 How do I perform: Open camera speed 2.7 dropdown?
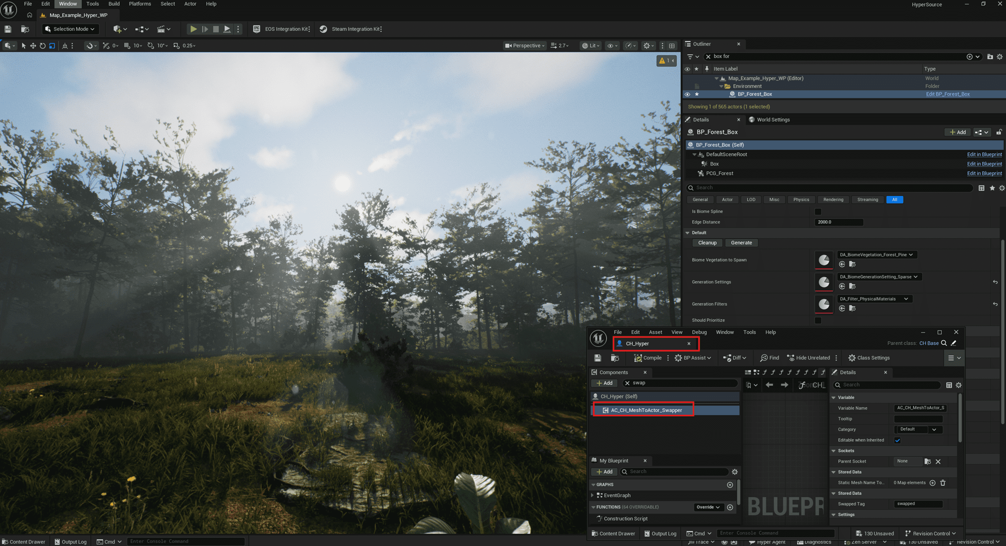coord(560,46)
